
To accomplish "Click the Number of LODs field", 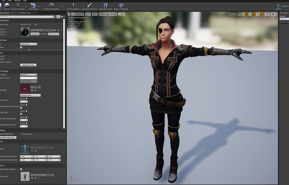I will click(x=29, y=78).
